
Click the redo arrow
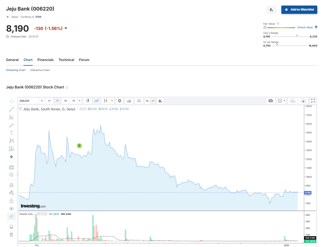click(153, 101)
